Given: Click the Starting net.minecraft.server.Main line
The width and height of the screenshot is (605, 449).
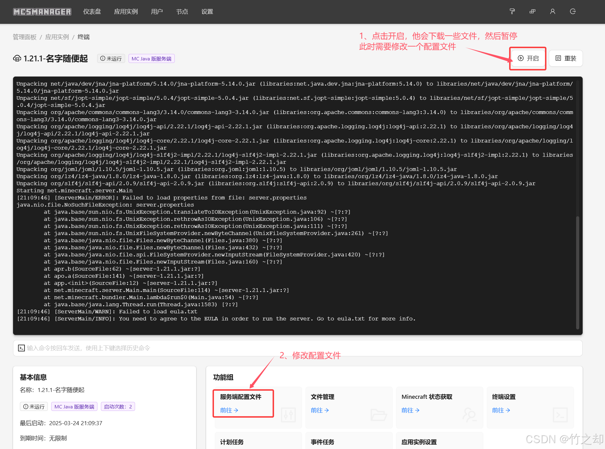Looking at the screenshot, I should pyautogui.click(x=74, y=191).
